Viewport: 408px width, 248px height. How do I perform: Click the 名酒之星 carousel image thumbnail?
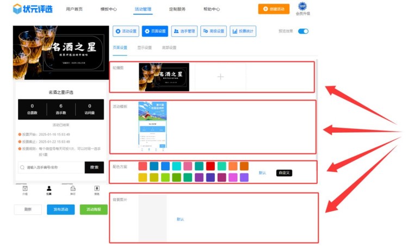coord(164,77)
